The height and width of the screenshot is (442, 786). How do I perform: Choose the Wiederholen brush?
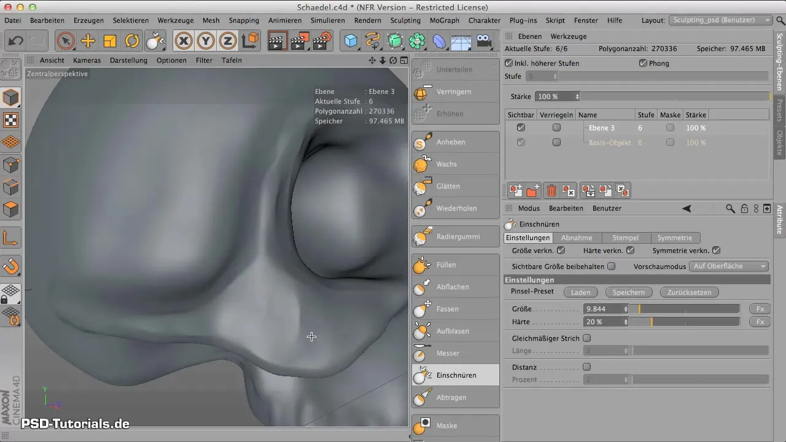[455, 208]
